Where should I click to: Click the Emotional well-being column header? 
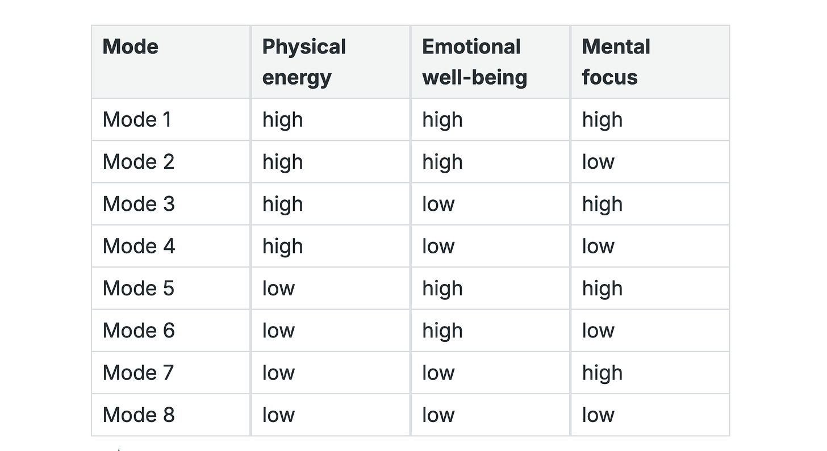[x=474, y=62]
